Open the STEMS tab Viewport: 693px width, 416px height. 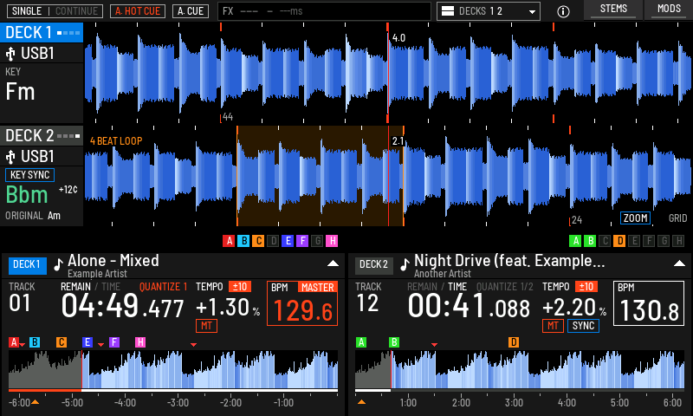tap(613, 10)
